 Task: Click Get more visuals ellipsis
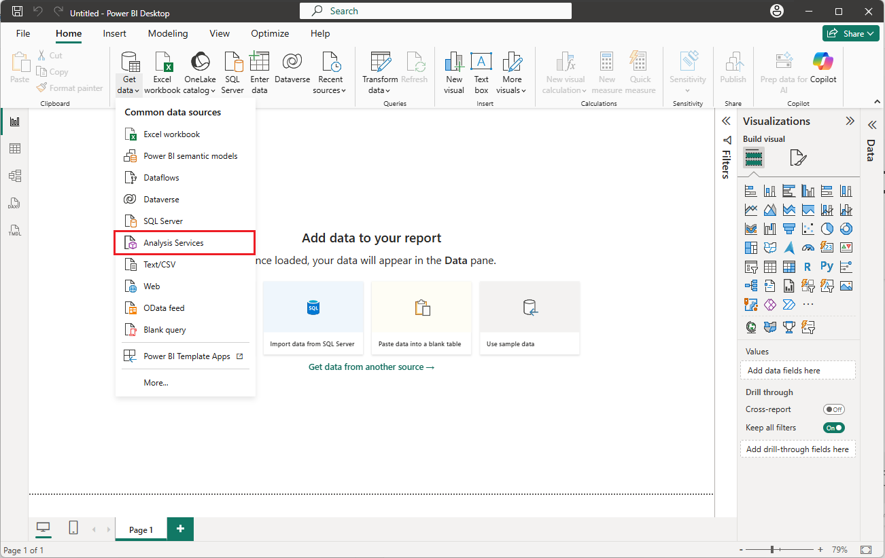click(808, 305)
